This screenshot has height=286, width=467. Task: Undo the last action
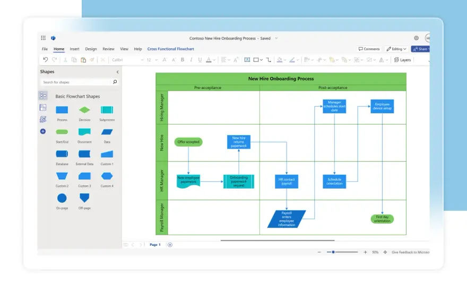(45, 60)
